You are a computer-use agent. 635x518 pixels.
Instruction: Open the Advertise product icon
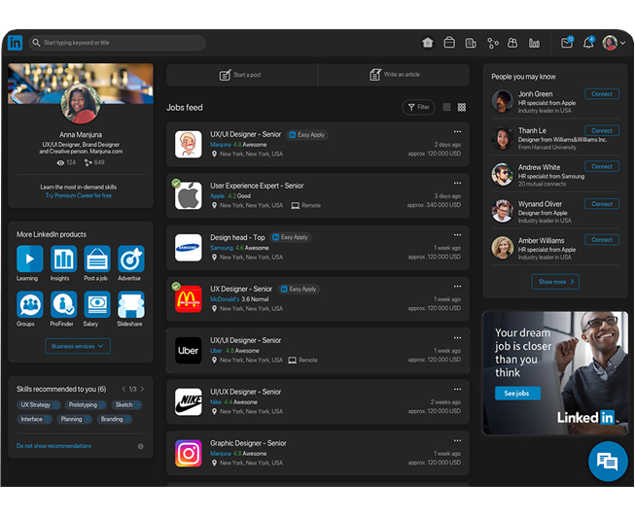click(x=131, y=259)
